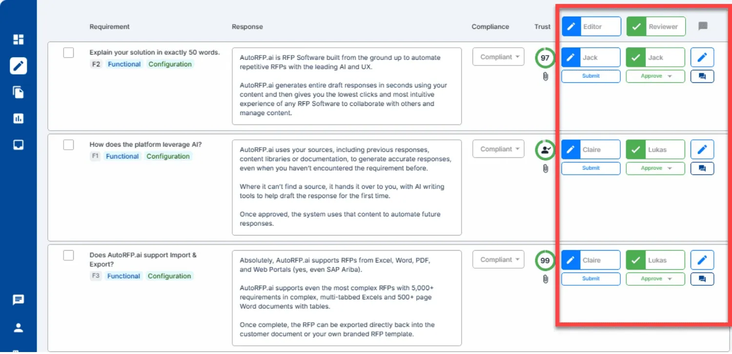Check the box for 'Import & Export' requirement
This screenshot has height=354, width=732.
68,255
